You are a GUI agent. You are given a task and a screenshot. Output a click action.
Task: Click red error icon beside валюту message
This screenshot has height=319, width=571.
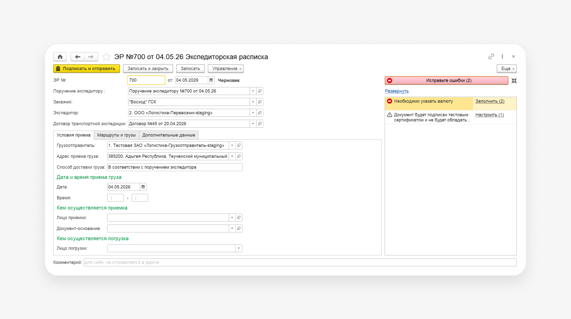[x=389, y=101]
